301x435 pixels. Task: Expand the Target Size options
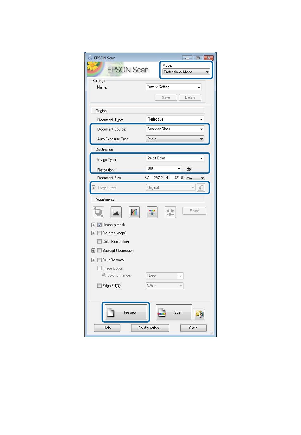93,188
